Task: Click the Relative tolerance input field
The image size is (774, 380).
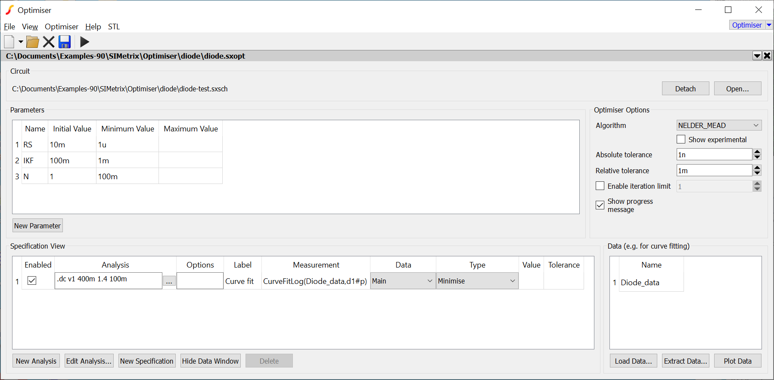Action: (714, 171)
